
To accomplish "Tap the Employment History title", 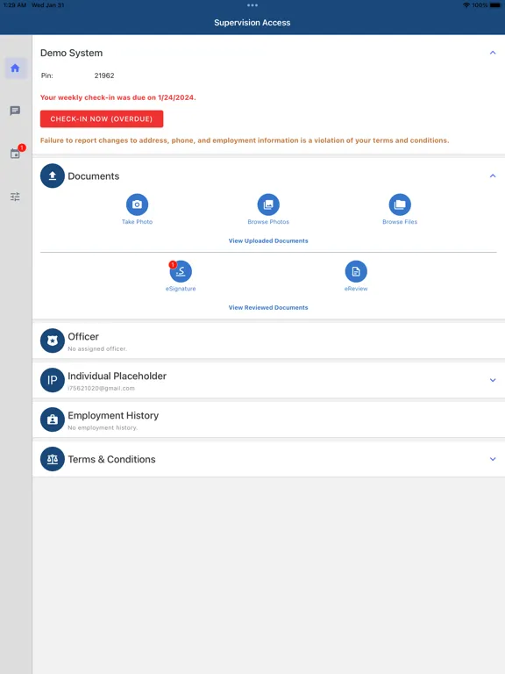I will coord(113,416).
